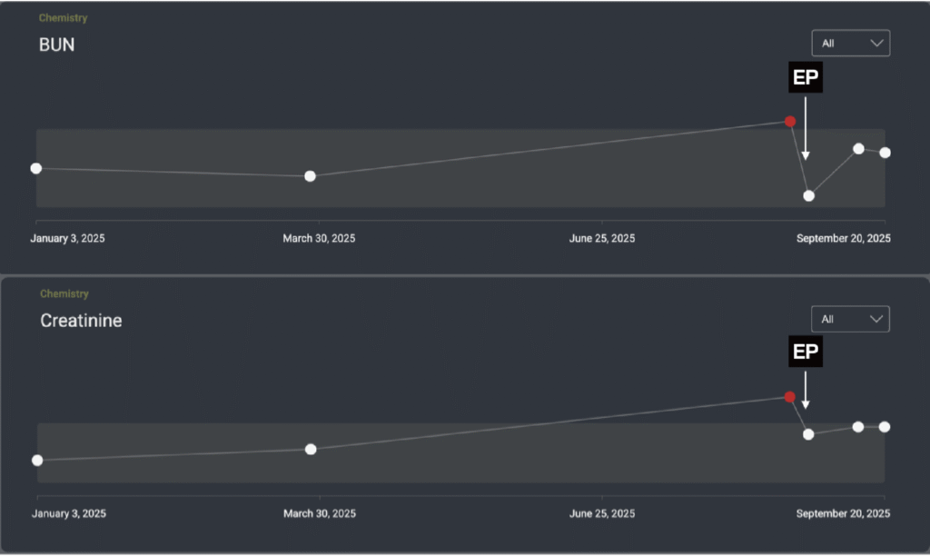Select the last BUN data point on the right
This screenshot has height=556, width=930.
click(x=885, y=153)
